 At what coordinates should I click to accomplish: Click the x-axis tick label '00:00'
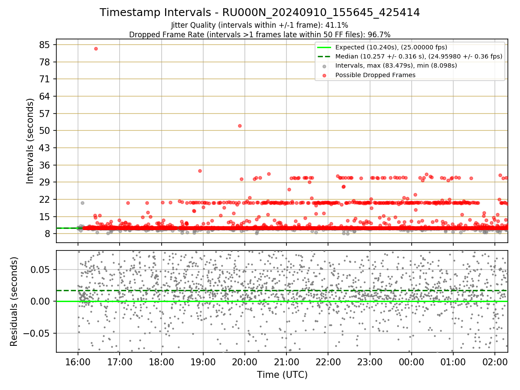411,361
